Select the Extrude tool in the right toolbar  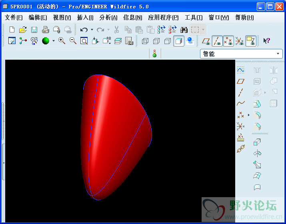(257, 142)
